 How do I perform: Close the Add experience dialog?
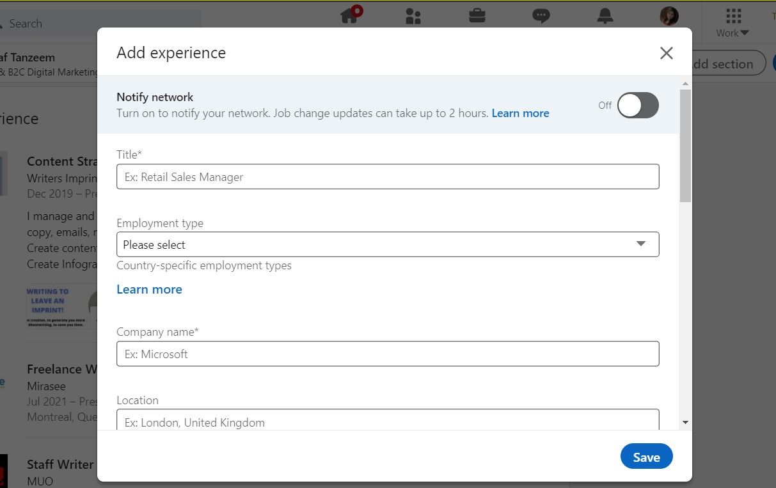(x=667, y=53)
